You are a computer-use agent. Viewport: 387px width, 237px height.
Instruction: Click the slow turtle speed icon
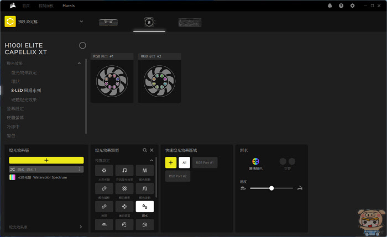243,188
